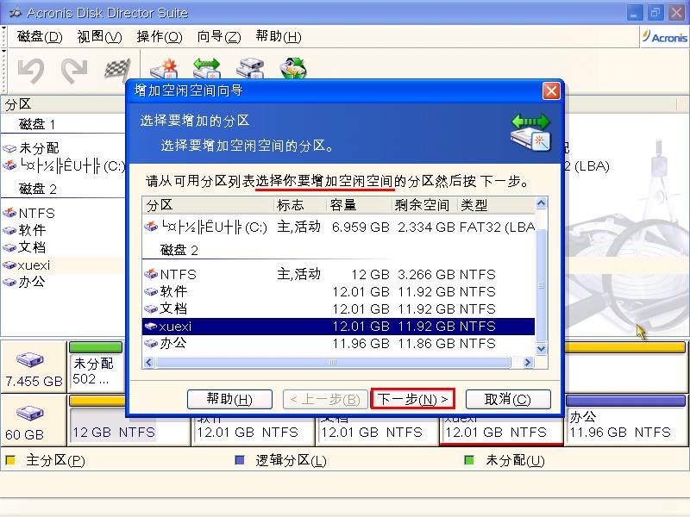The image size is (690, 517).
Task: Click the Copy Partition toolbar icon
Action: point(250,69)
